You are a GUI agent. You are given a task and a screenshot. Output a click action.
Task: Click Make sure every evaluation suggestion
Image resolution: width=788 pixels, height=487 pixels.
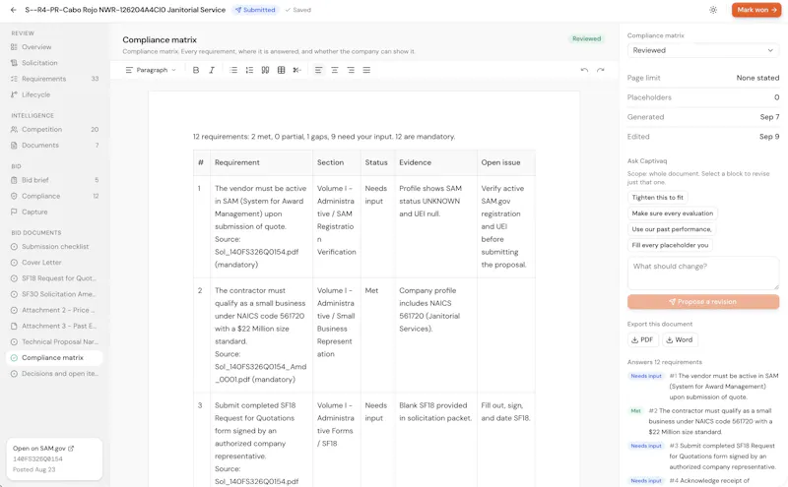click(x=673, y=213)
